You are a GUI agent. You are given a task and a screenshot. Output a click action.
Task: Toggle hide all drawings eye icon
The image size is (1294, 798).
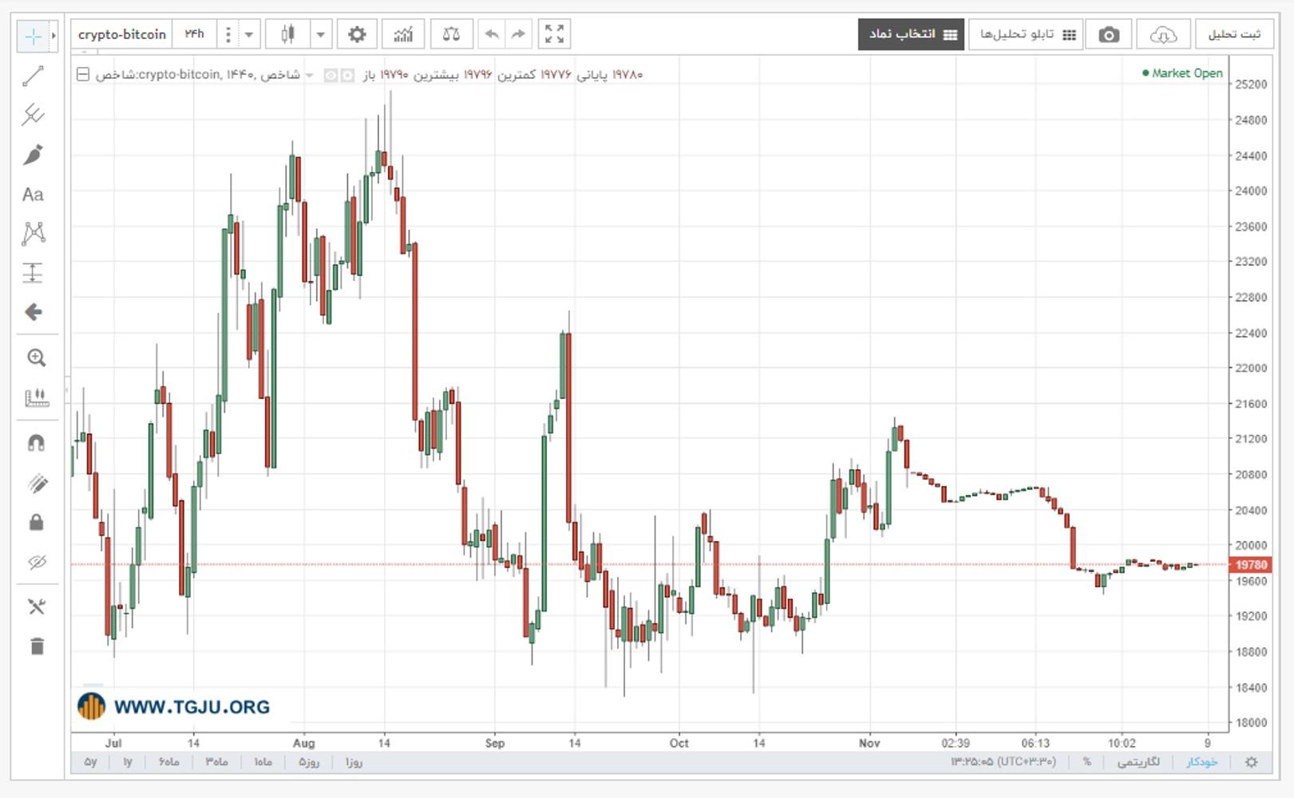[36, 563]
